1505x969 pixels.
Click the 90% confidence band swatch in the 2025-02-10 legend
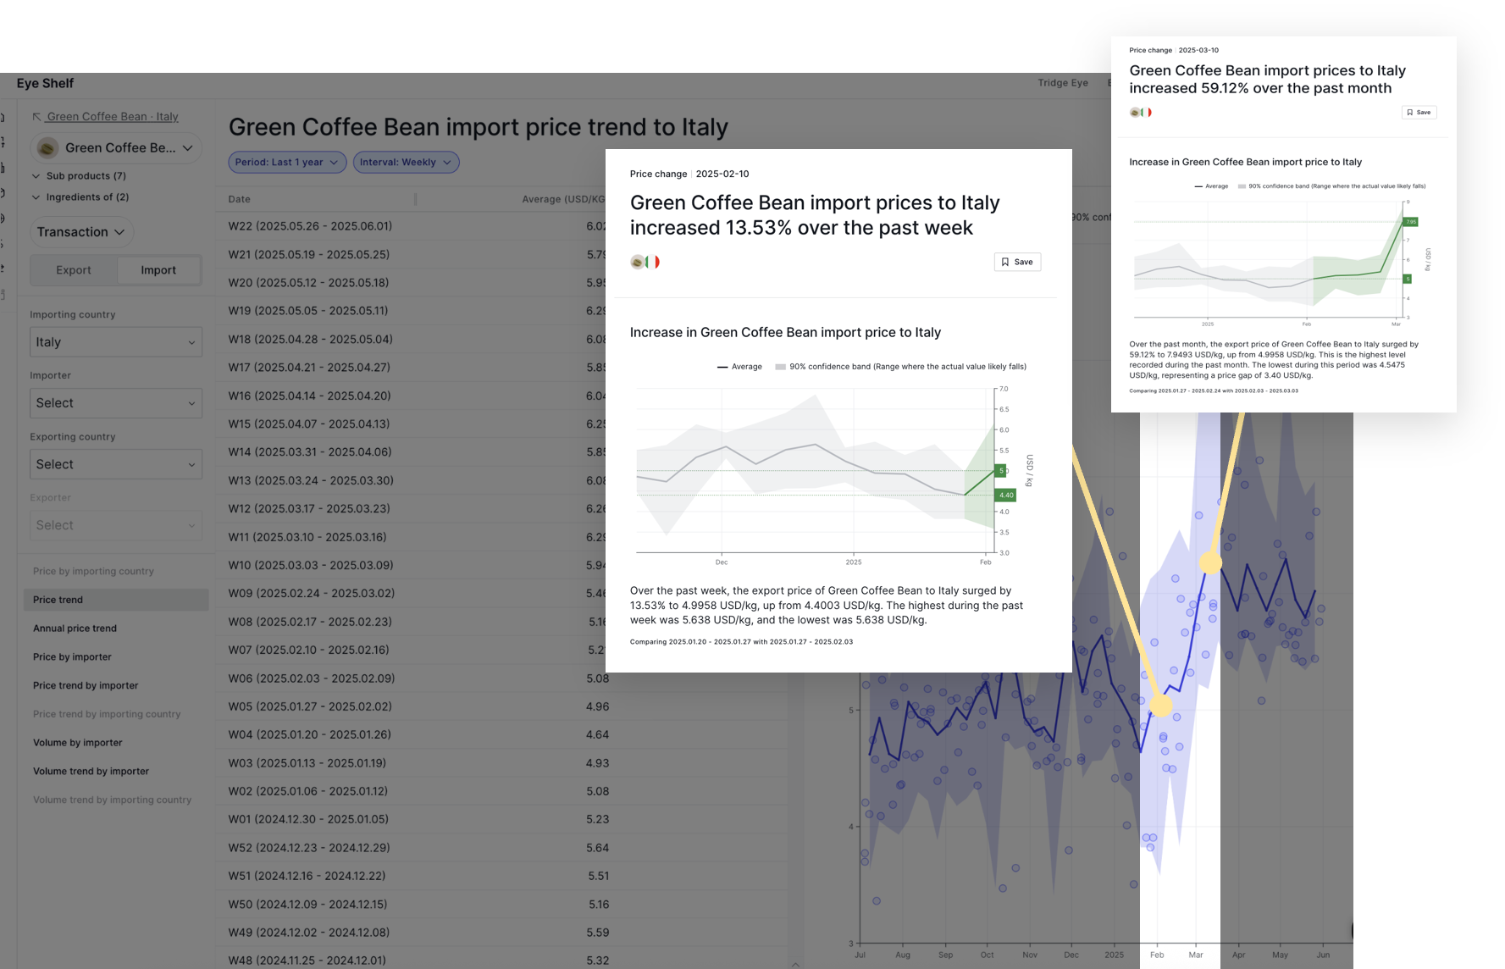pos(780,367)
